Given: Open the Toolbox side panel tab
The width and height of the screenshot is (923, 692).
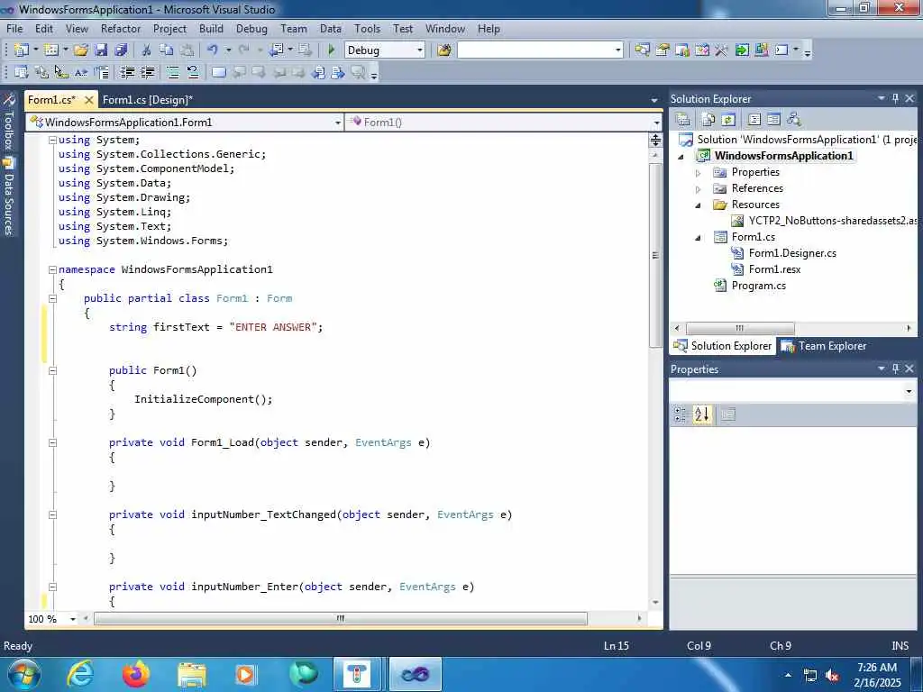Looking at the screenshot, I should [x=8, y=123].
